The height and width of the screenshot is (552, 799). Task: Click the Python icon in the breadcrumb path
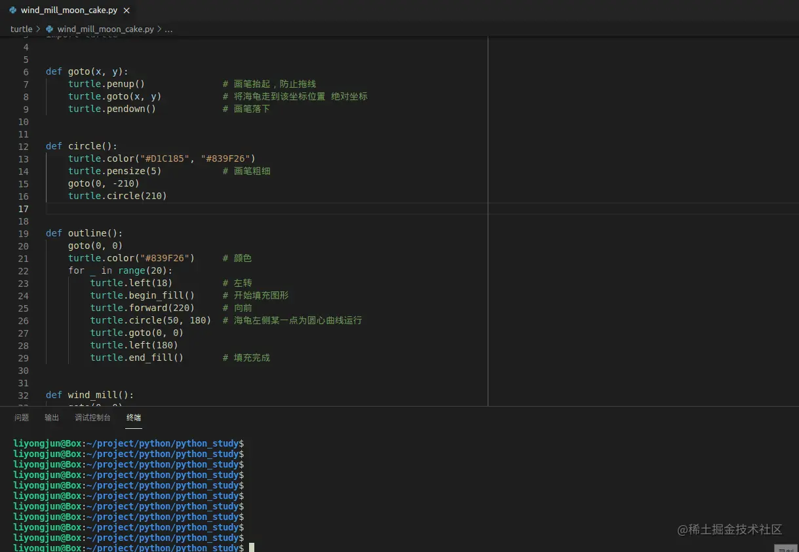point(49,29)
